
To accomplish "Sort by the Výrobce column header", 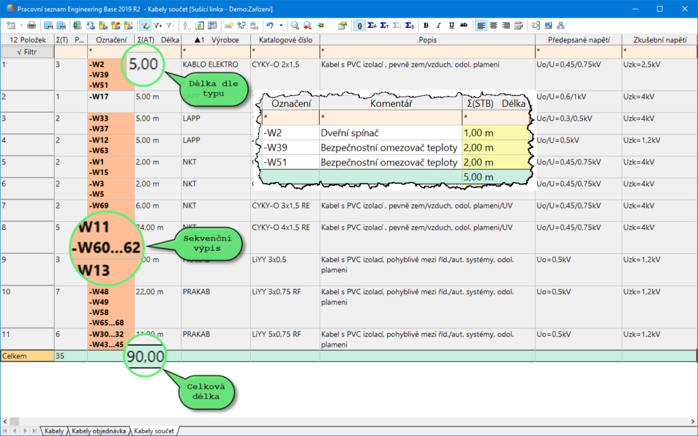I will [x=215, y=40].
